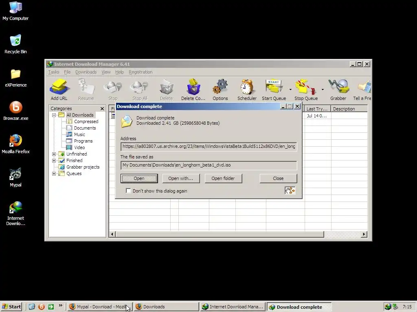The image size is (417, 312).
Task: Open the eXPerience folder on desktop
Action: (15, 78)
